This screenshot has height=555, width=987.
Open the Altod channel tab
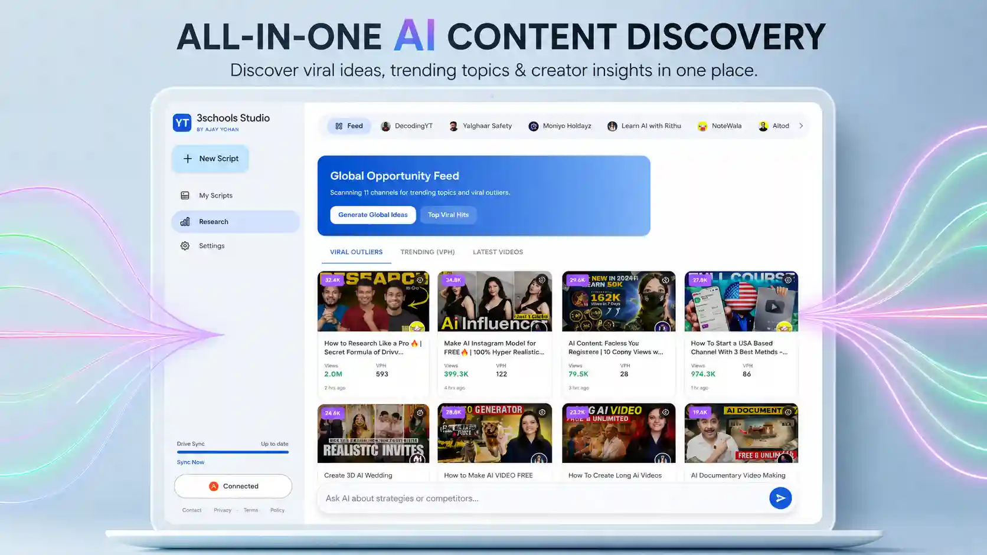tap(774, 126)
